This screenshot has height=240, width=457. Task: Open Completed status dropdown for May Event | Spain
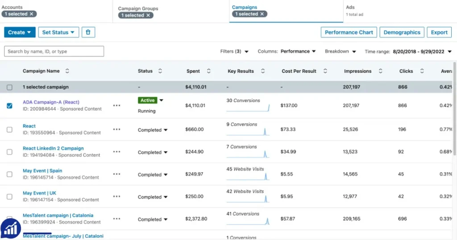tap(153, 175)
